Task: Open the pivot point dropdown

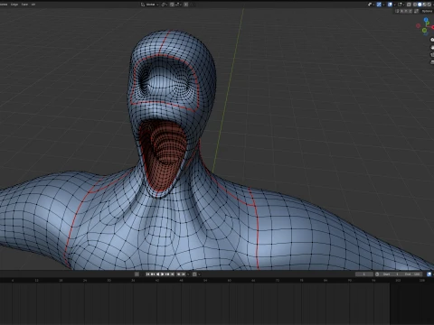Action: [x=164, y=5]
